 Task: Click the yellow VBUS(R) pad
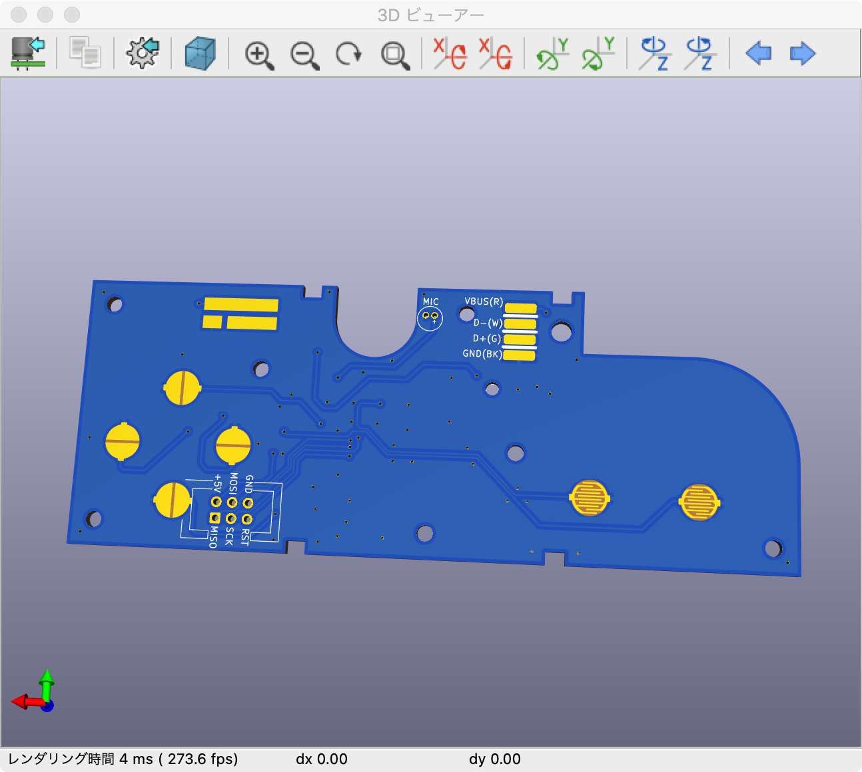tap(520, 308)
